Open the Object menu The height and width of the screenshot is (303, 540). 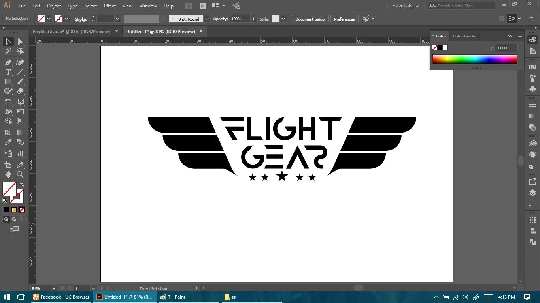tap(54, 6)
